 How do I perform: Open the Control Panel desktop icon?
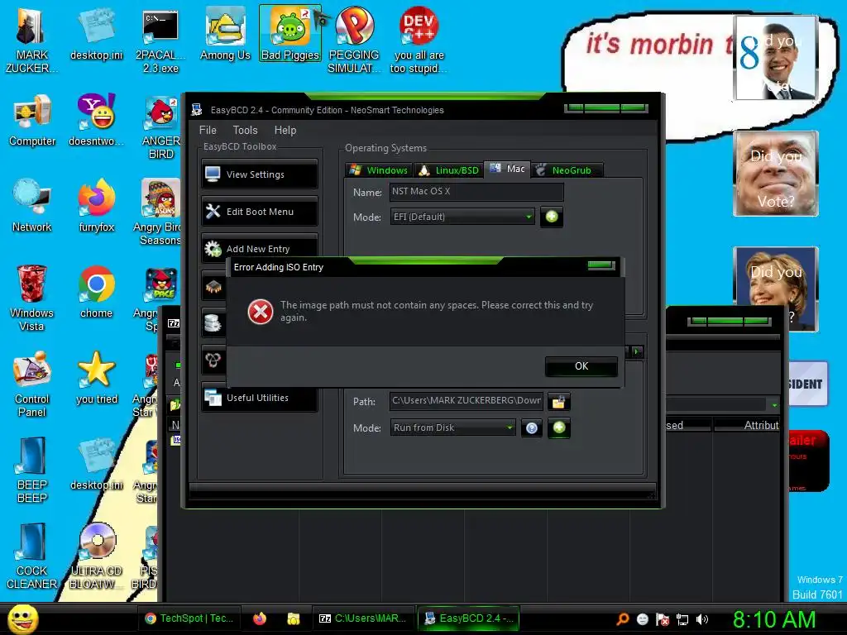tap(32, 384)
